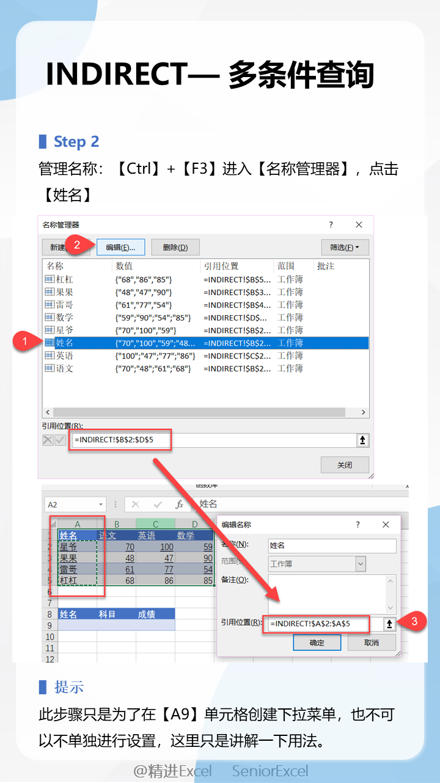Select the 杠杠 name row
Image resolution: width=440 pixels, height=783 pixels.
[x=205, y=279]
